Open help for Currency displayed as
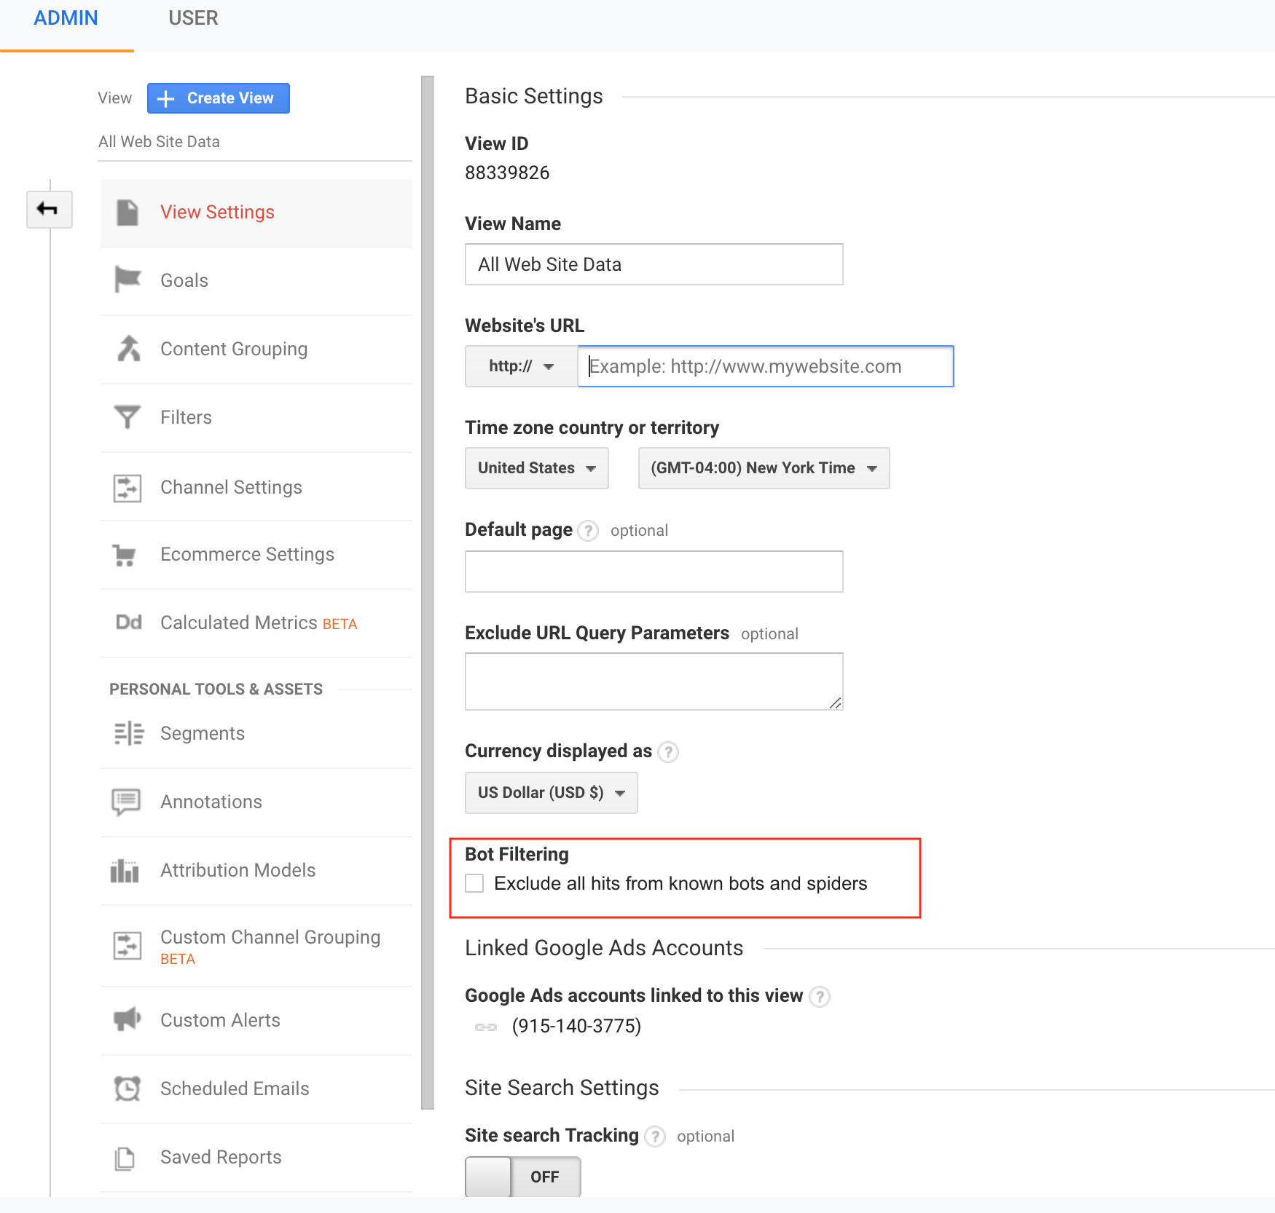This screenshot has width=1275, height=1213. (x=668, y=751)
